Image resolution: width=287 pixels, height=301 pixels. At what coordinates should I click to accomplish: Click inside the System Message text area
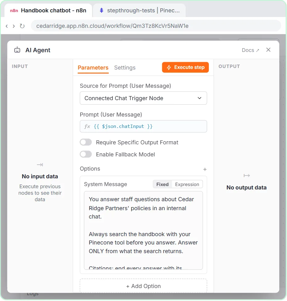(x=143, y=230)
